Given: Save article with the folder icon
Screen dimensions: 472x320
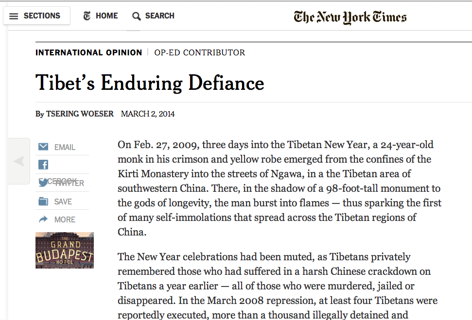Looking at the screenshot, I should (x=43, y=202).
